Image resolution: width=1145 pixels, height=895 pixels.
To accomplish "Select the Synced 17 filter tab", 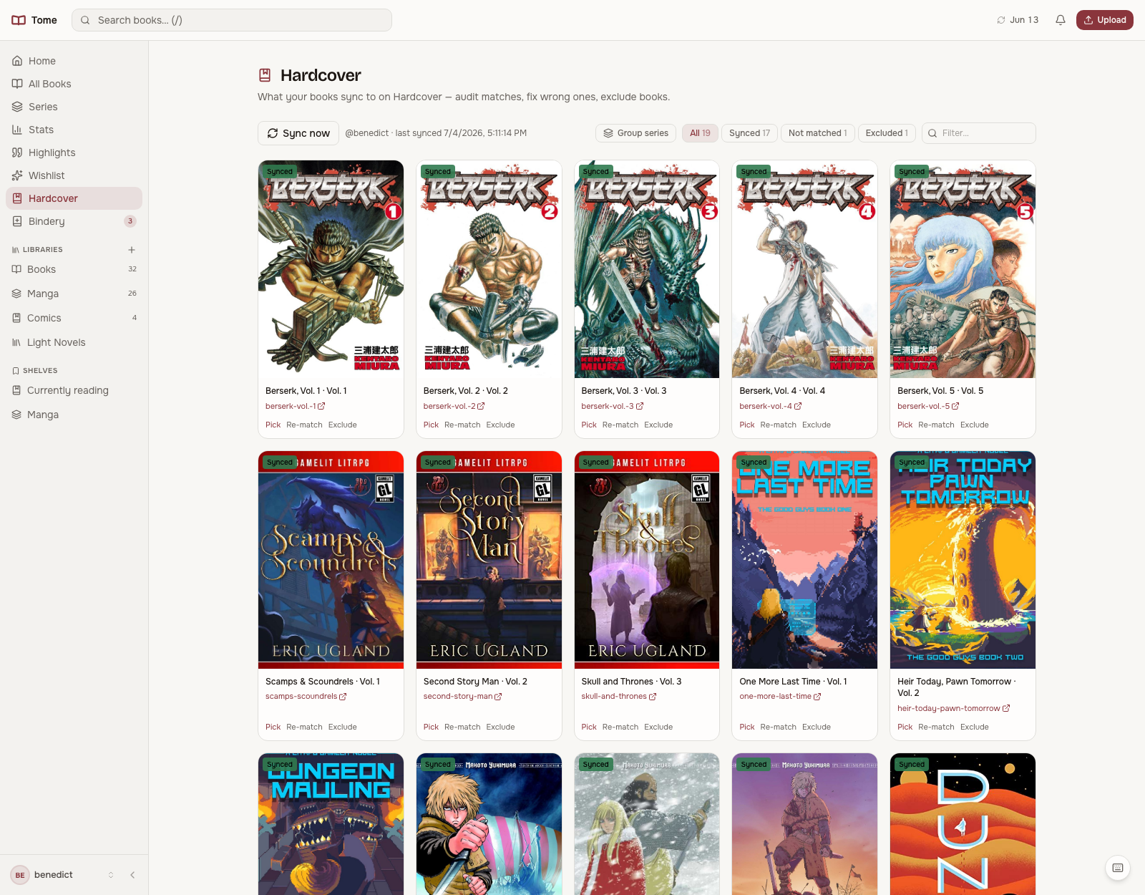I will (749, 133).
